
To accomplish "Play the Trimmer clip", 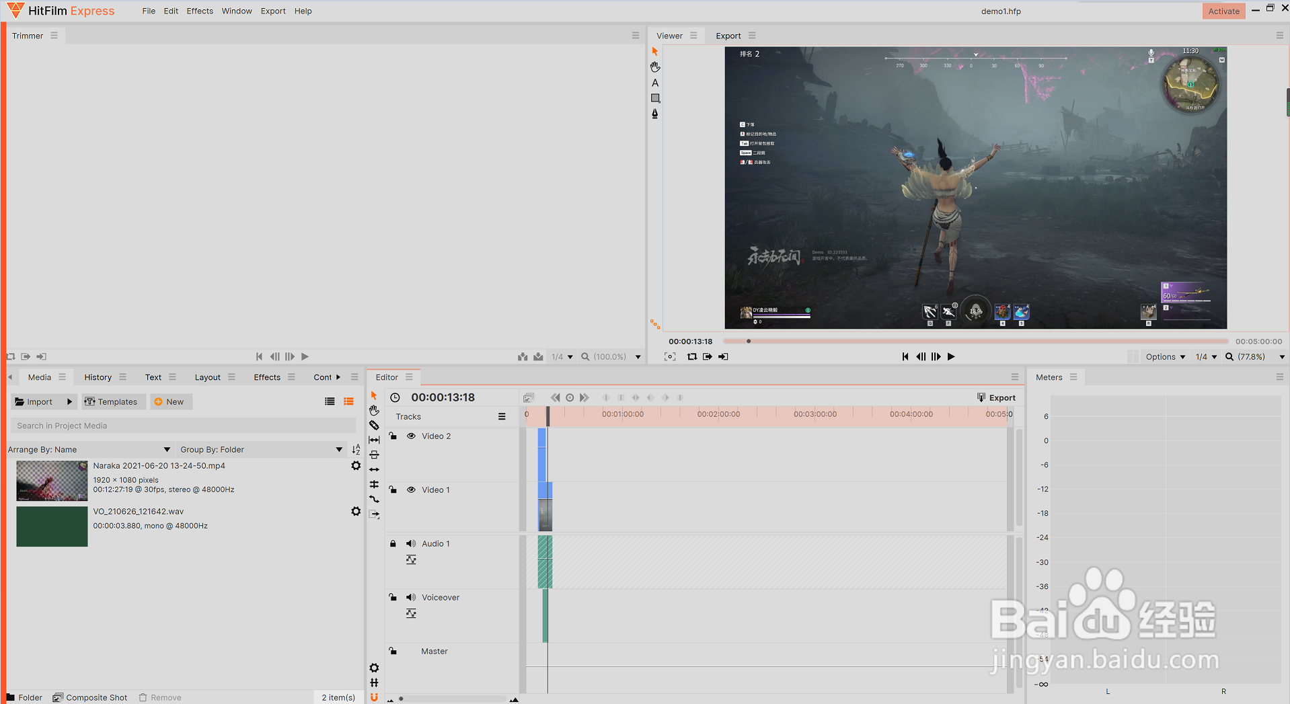I will click(x=305, y=356).
